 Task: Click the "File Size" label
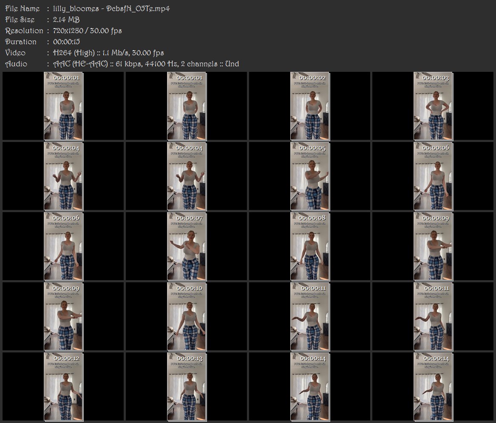point(20,20)
